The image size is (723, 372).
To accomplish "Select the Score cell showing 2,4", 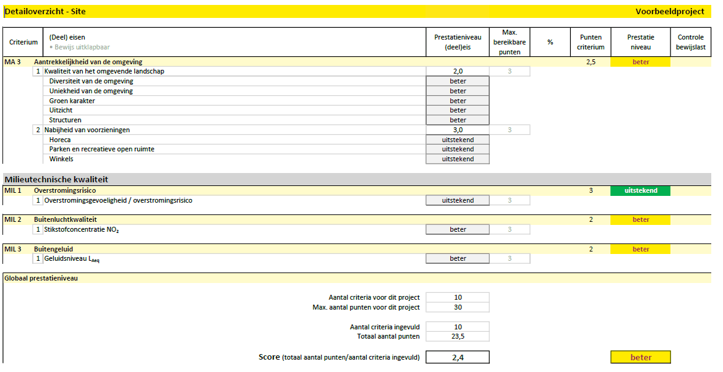I will 457,357.
